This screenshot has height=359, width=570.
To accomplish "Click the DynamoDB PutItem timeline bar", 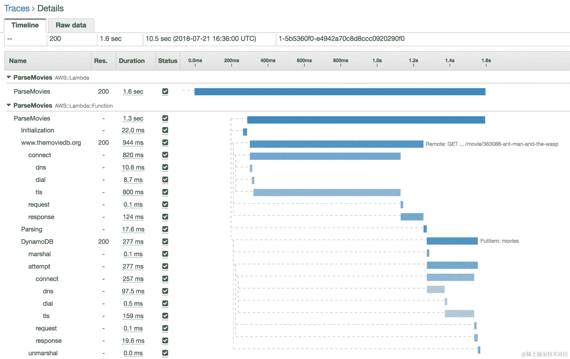I will click(452, 241).
